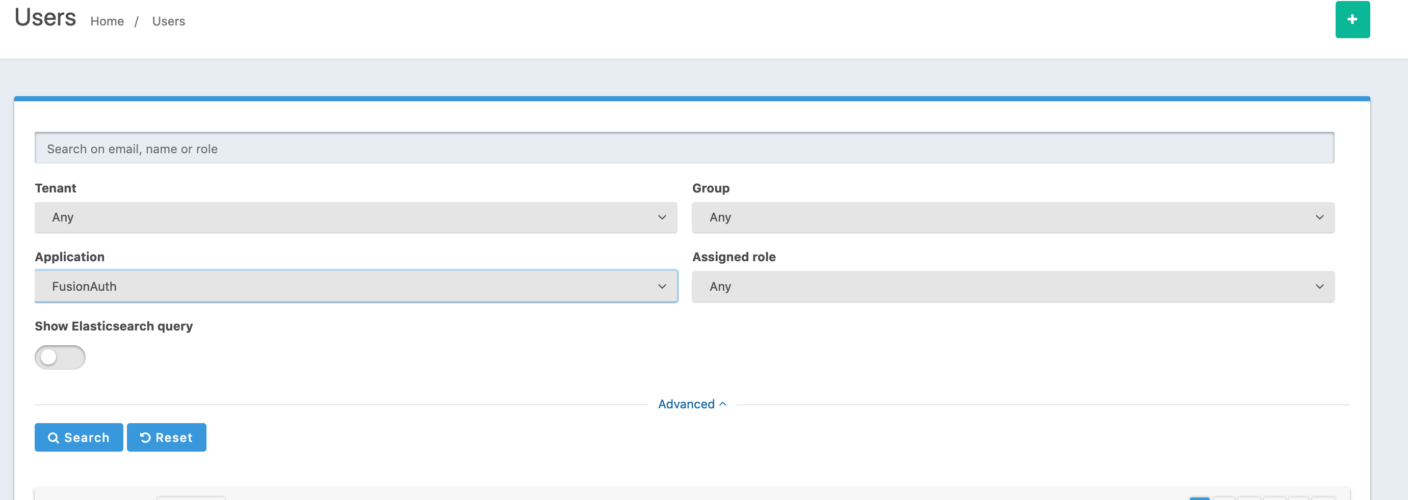Go to Home breadcrumb link
The width and height of the screenshot is (1408, 500).
(x=107, y=21)
